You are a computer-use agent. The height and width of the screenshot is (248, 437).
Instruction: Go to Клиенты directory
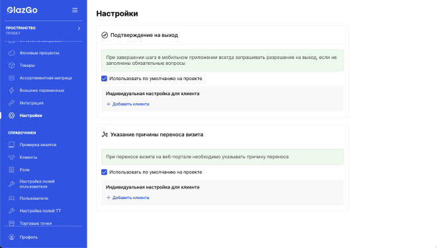point(28,157)
